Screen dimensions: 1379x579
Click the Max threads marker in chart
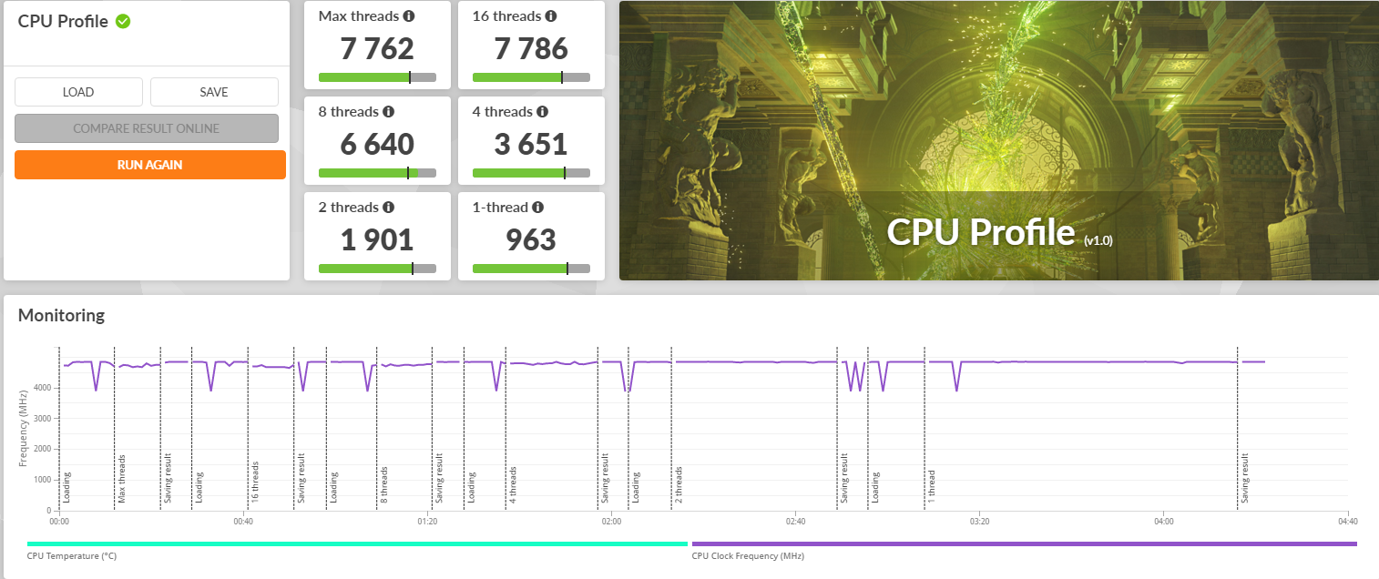(x=121, y=480)
